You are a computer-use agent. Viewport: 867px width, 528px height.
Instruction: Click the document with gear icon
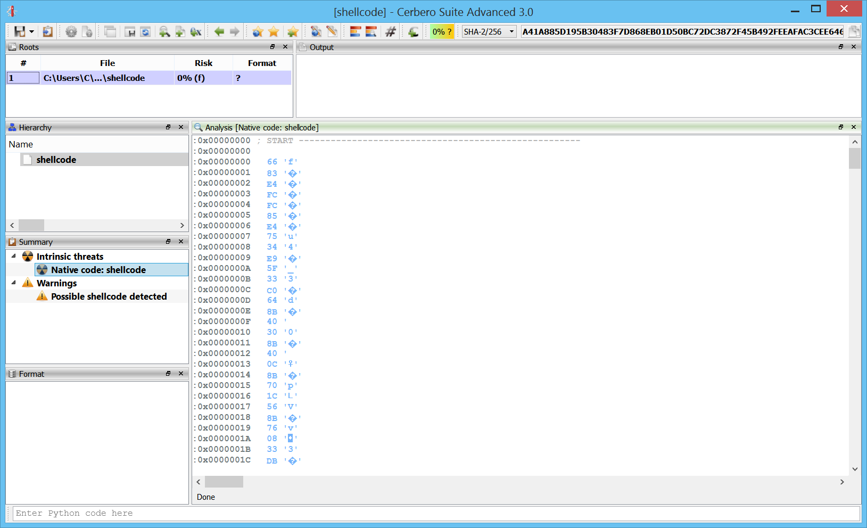click(x=87, y=32)
